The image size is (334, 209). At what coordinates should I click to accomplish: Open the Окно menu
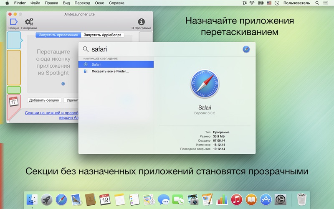[x=99, y=3]
